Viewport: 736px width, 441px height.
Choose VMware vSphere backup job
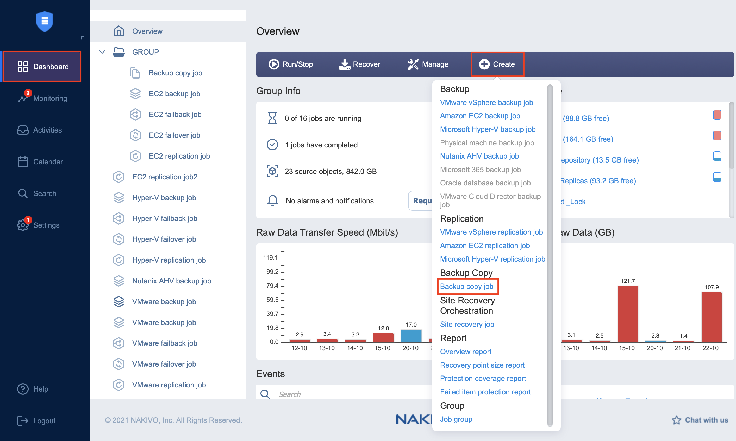pos(486,102)
